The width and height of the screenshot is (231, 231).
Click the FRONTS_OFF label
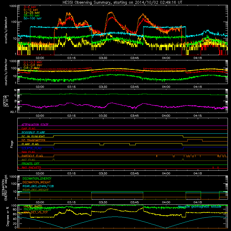point(31,164)
